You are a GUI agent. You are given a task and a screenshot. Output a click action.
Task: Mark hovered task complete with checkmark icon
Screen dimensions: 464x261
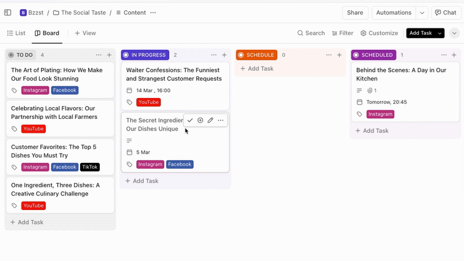pos(190,120)
